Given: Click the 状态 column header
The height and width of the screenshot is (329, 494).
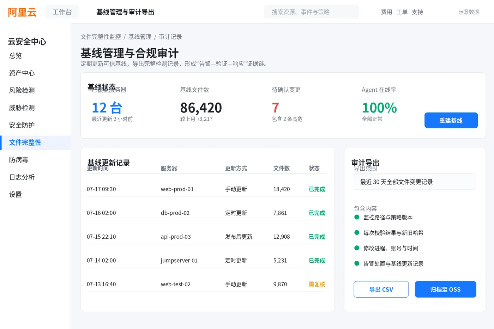Looking at the screenshot, I should 314,168.
